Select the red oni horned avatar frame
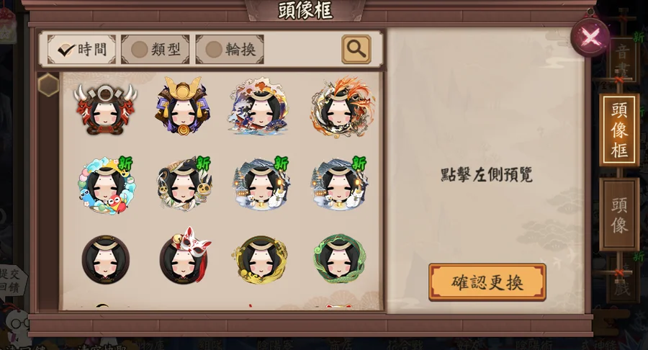 coord(105,109)
